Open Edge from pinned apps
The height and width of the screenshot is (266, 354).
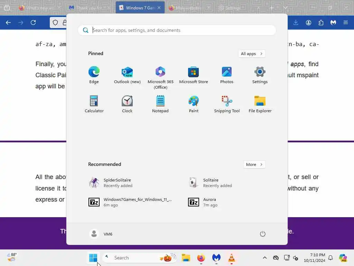click(94, 75)
